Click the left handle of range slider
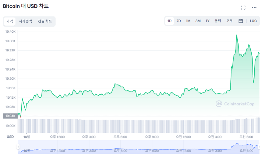Image resolution: width=265 pixels, height=156 pixels. tap(18, 147)
